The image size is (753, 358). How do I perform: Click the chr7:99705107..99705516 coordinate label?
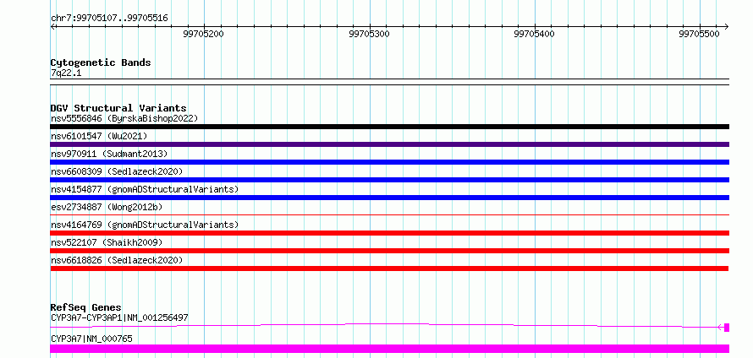point(109,18)
